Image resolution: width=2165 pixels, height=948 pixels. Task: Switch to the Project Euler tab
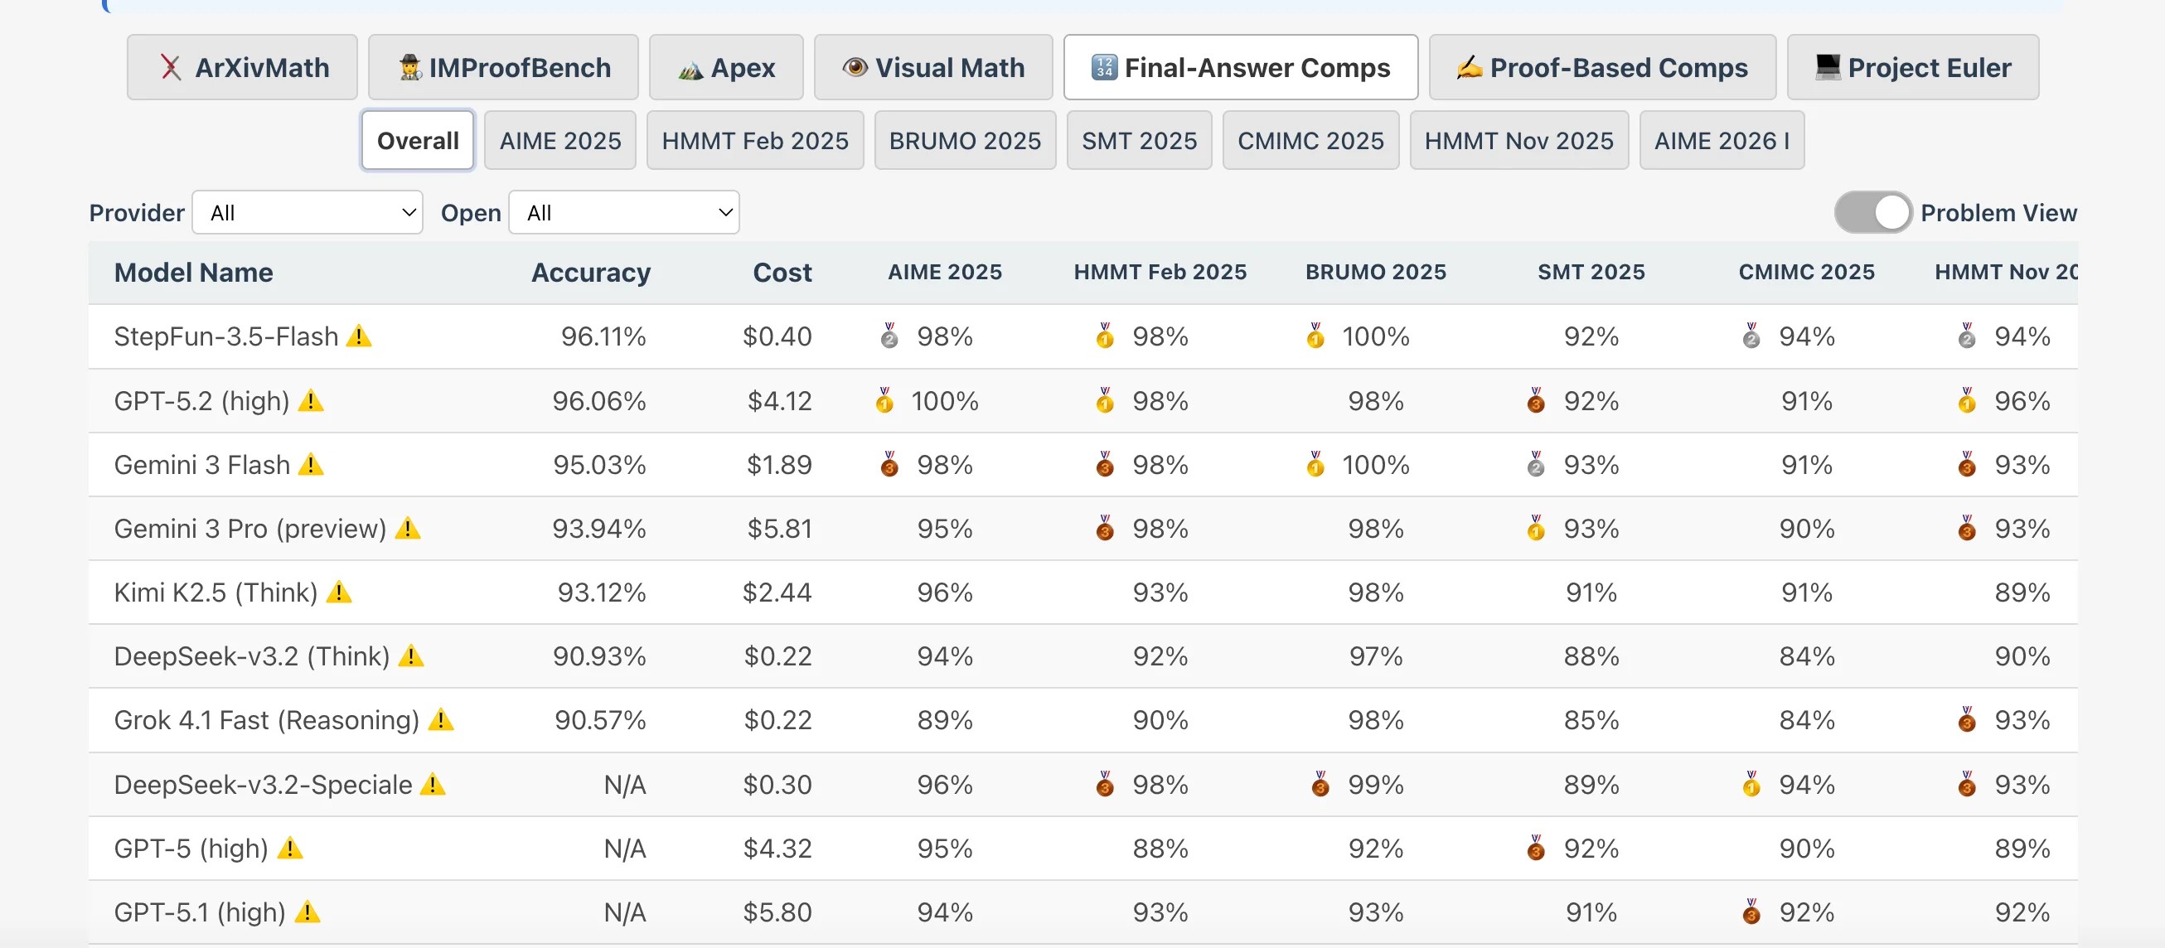pos(1912,67)
